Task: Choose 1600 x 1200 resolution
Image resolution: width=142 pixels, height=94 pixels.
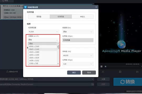Action: click(43, 55)
